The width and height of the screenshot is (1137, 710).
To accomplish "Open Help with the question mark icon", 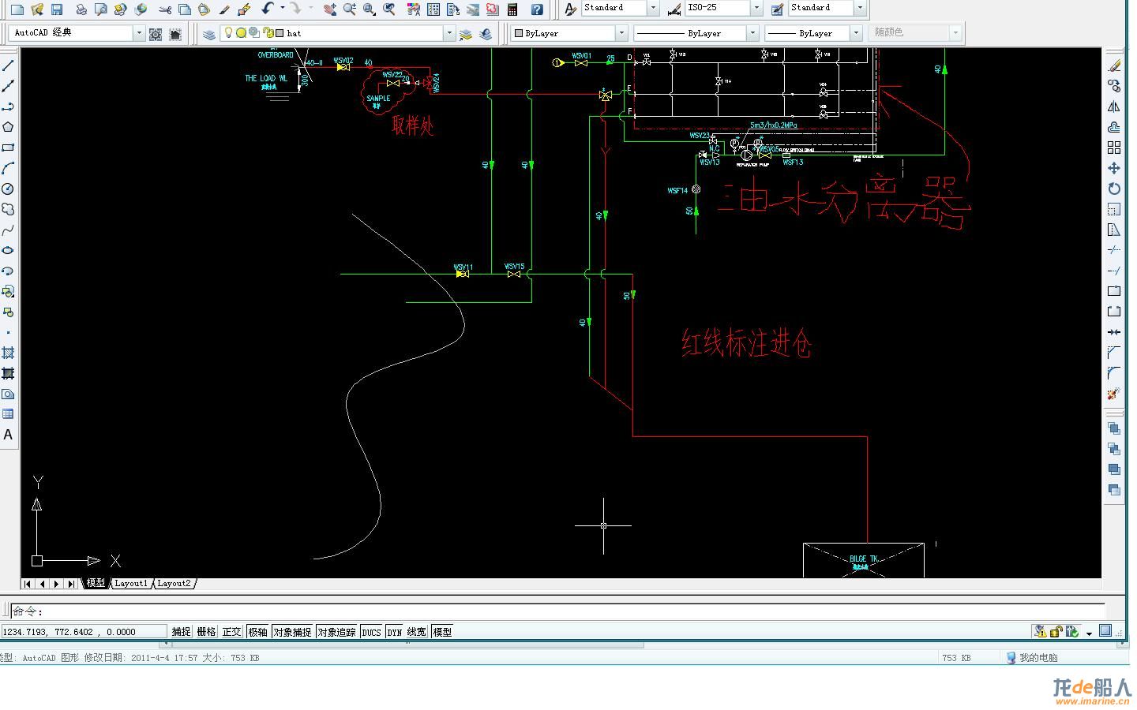I will tap(537, 9).
